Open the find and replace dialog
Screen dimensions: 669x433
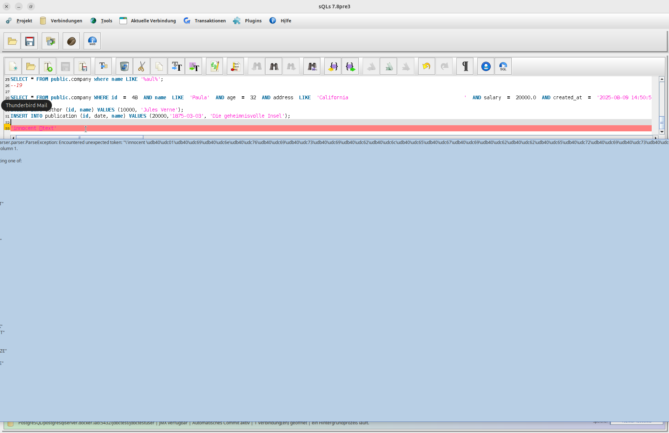coord(312,66)
